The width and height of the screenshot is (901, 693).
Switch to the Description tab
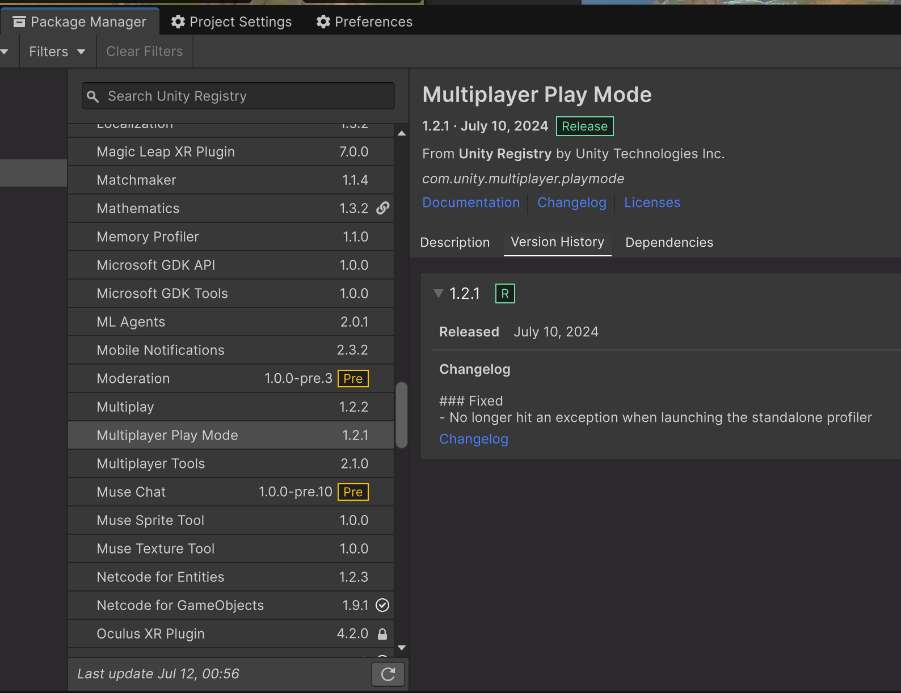455,243
